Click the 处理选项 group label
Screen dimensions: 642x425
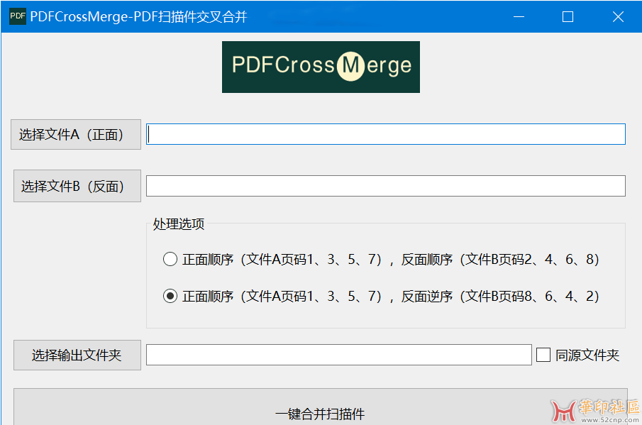click(179, 224)
